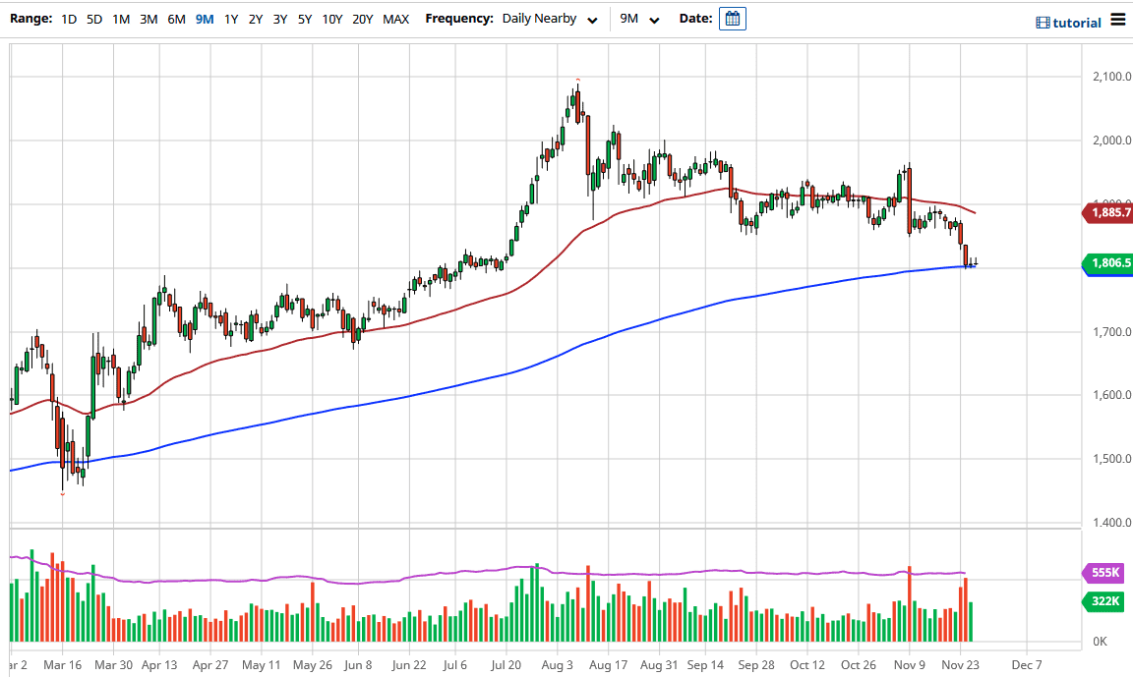Click the Aug 31 date label

click(x=659, y=665)
